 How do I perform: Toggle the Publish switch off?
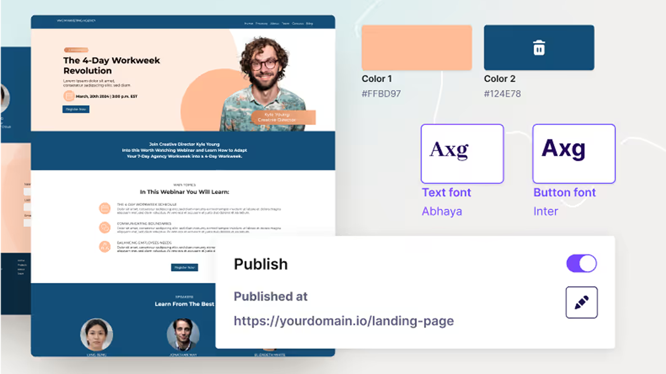pyautogui.click(x=582, y=263)
